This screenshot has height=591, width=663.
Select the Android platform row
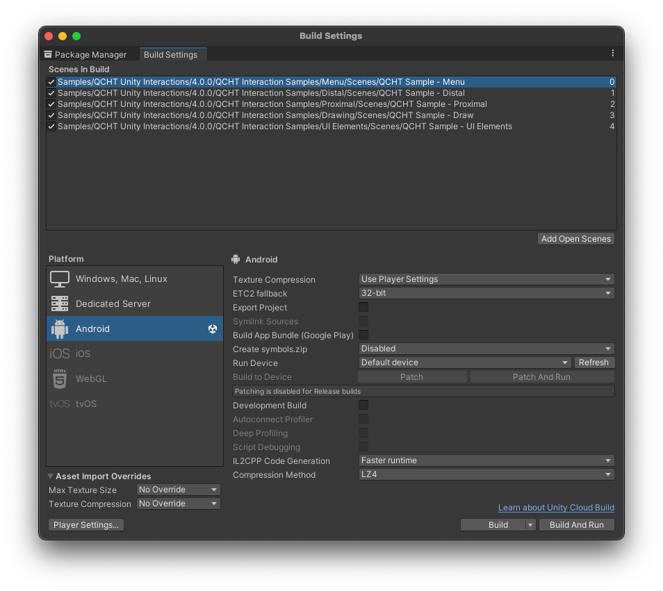tap(135, 328)
